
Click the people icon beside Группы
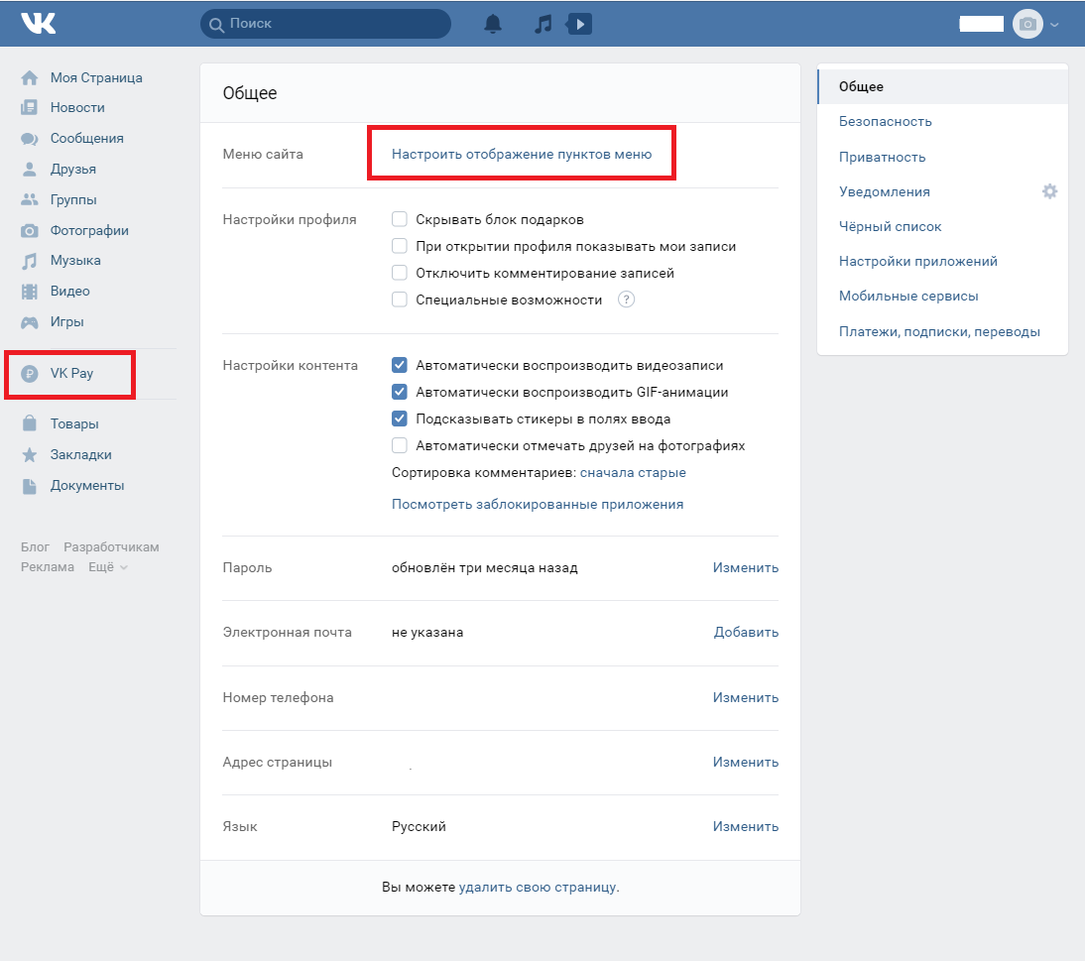(x=29, y=199)
